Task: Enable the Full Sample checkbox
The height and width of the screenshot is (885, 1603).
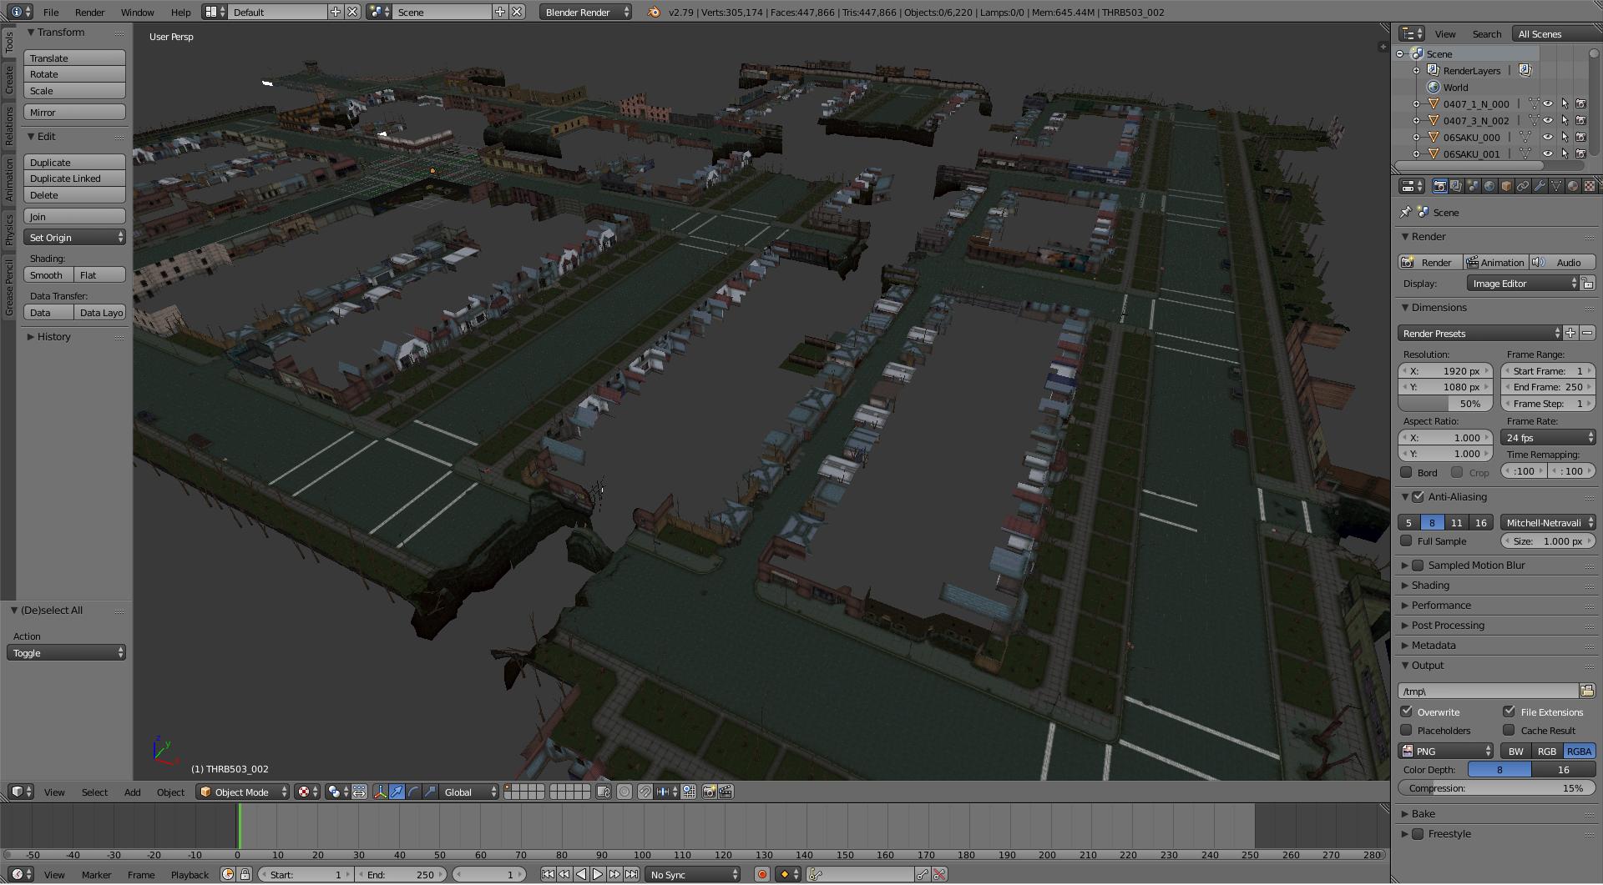Action: [x=1407, y=541]
